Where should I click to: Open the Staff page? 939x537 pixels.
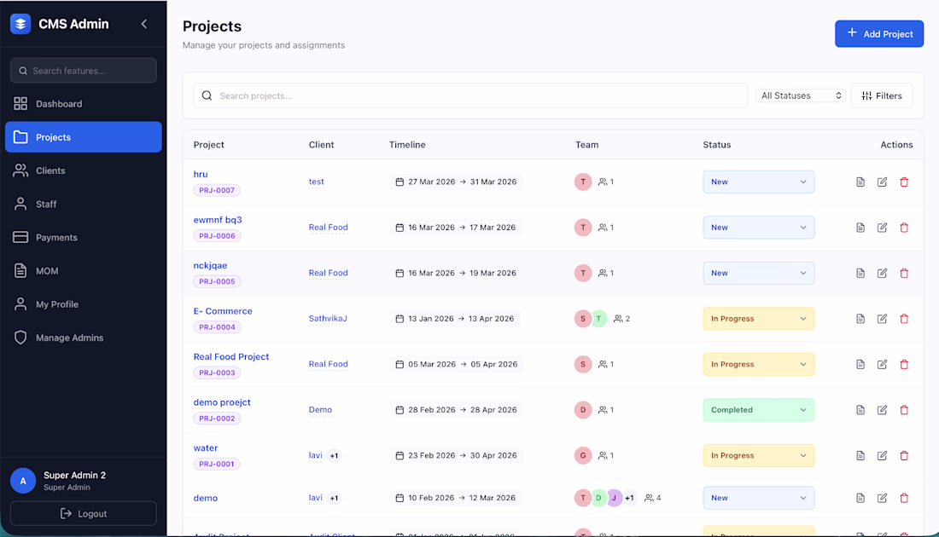click(x=84, y=204)
